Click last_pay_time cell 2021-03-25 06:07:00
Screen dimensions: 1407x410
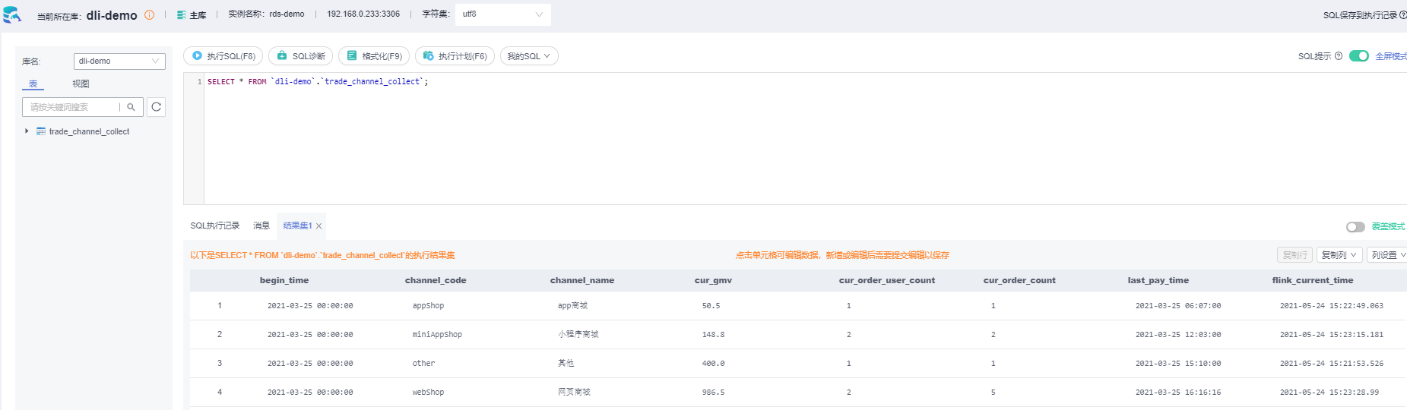click(1178, 306)
